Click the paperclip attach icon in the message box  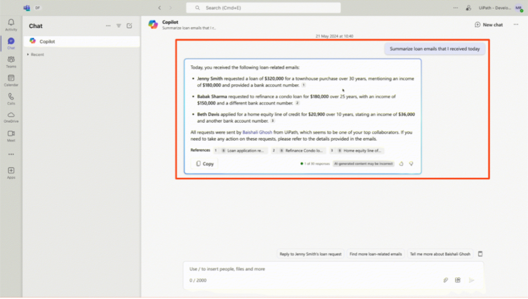445,280
